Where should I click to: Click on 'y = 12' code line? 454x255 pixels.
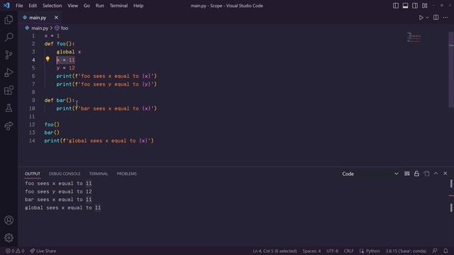[x=66, y=68]
